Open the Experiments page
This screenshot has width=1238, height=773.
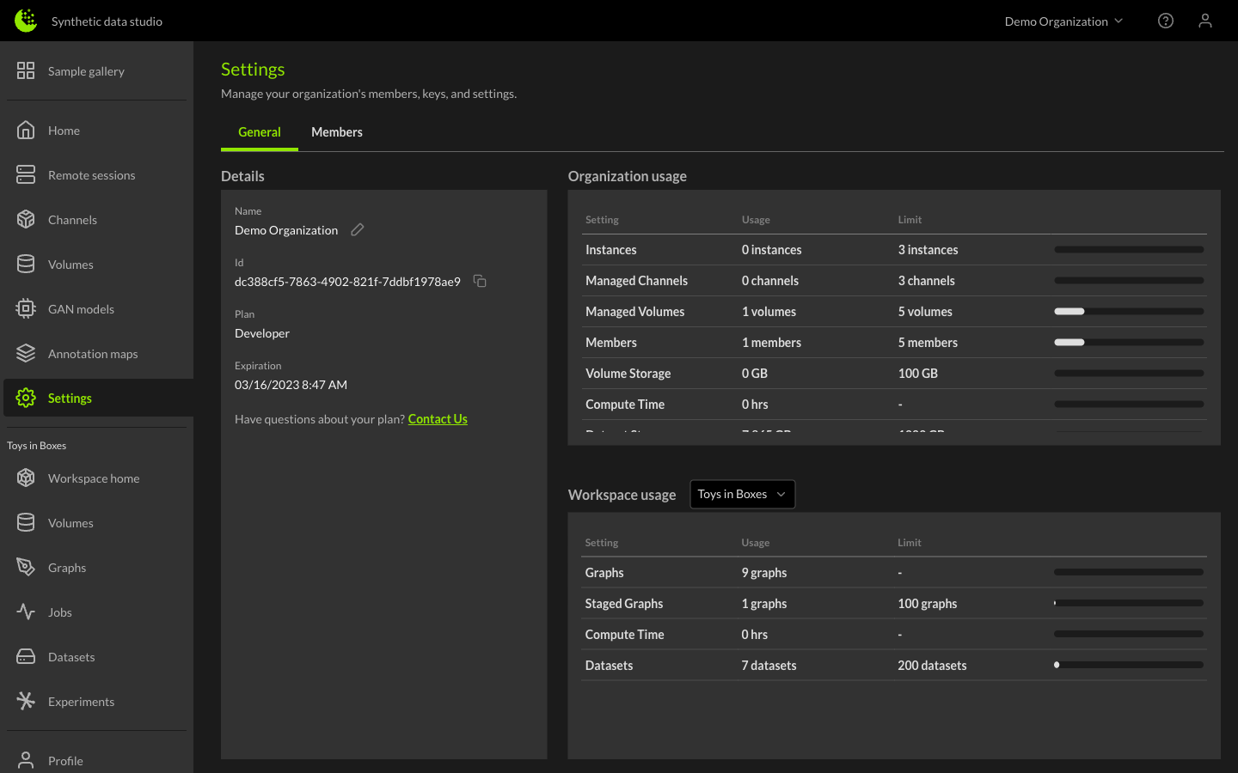(81, 701)
